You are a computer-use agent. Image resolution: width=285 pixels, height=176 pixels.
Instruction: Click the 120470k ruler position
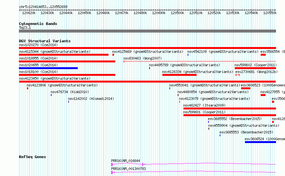coord(122,13)
